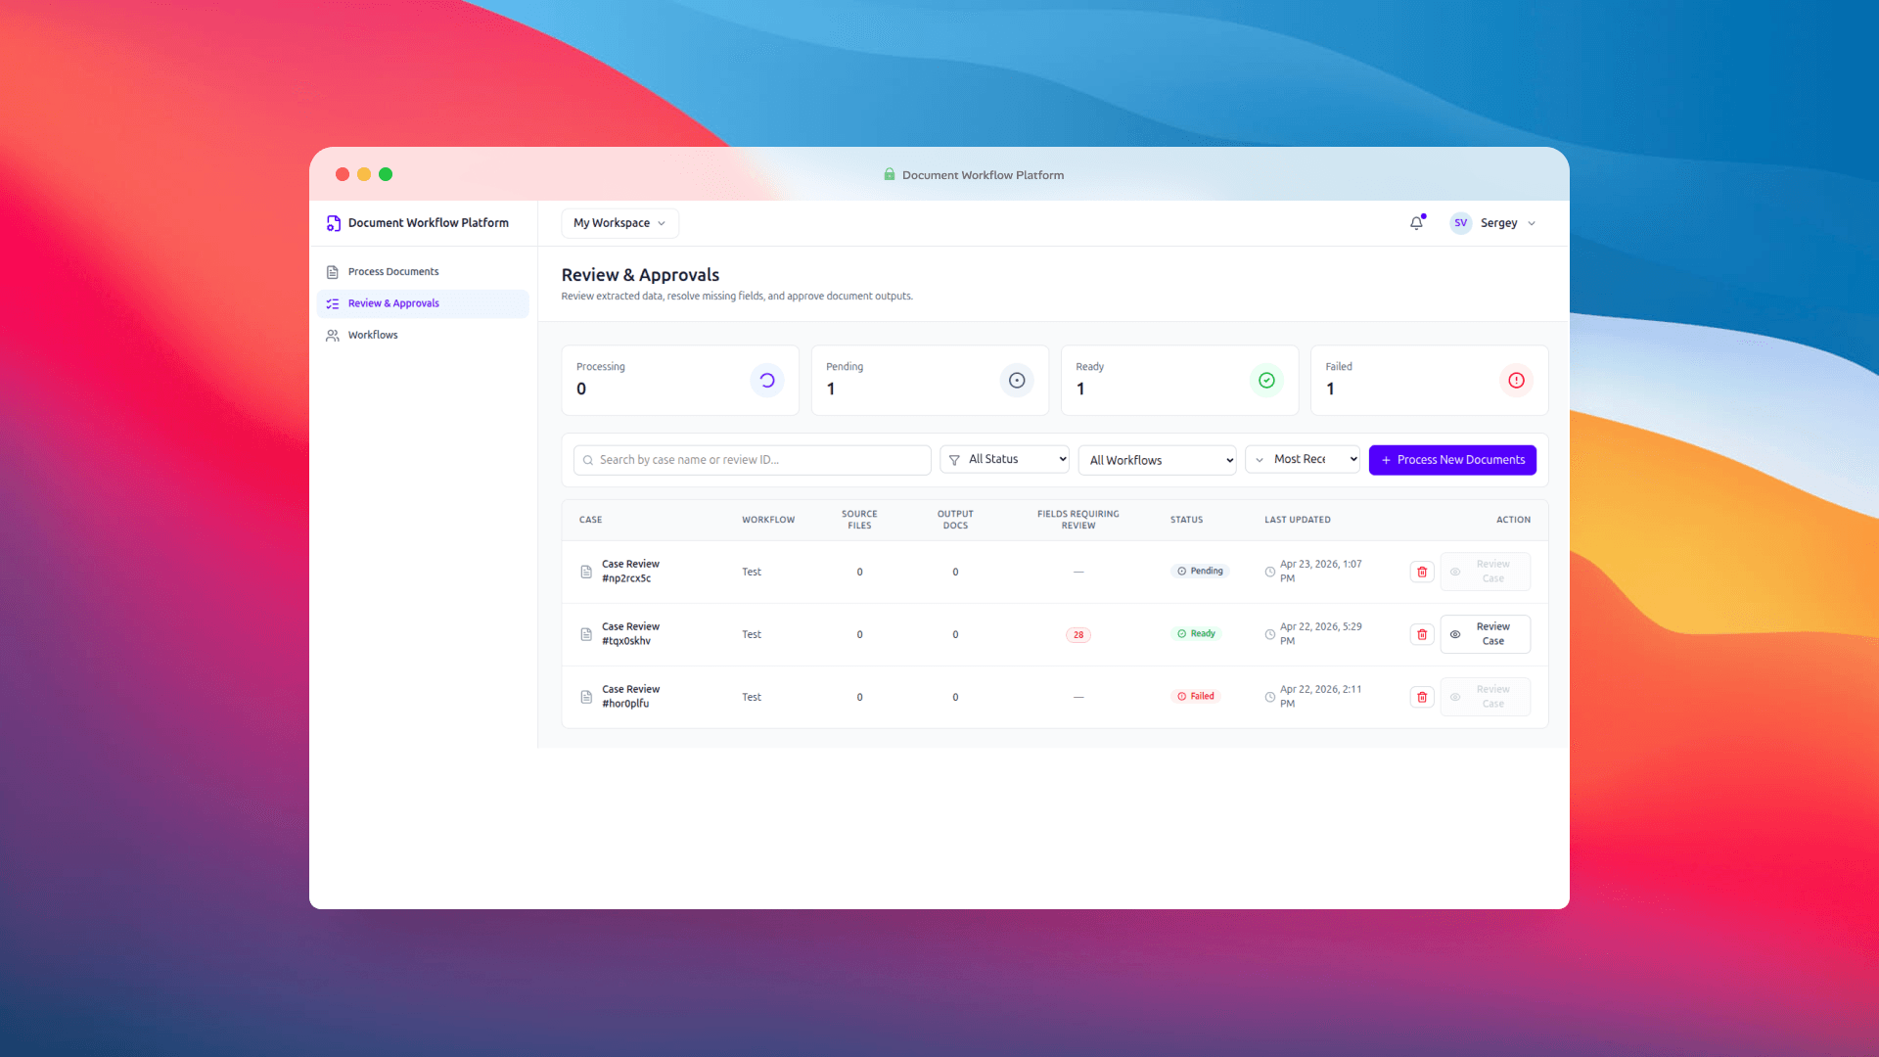Click the delete icon for Case Review #np2rcx5c
Image resolution: width=1879 pixels, height=1057 pixels.
[x=1421, y=572]
